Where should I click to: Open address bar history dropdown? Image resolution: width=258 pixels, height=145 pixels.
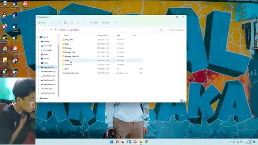click(x=156, y=30)
